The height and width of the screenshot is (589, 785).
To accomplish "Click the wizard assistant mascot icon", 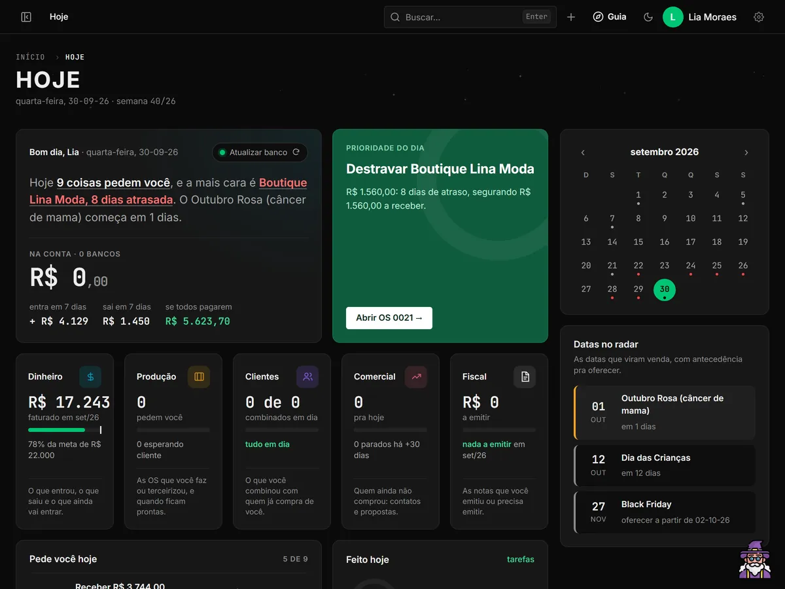I will (755, 560).
